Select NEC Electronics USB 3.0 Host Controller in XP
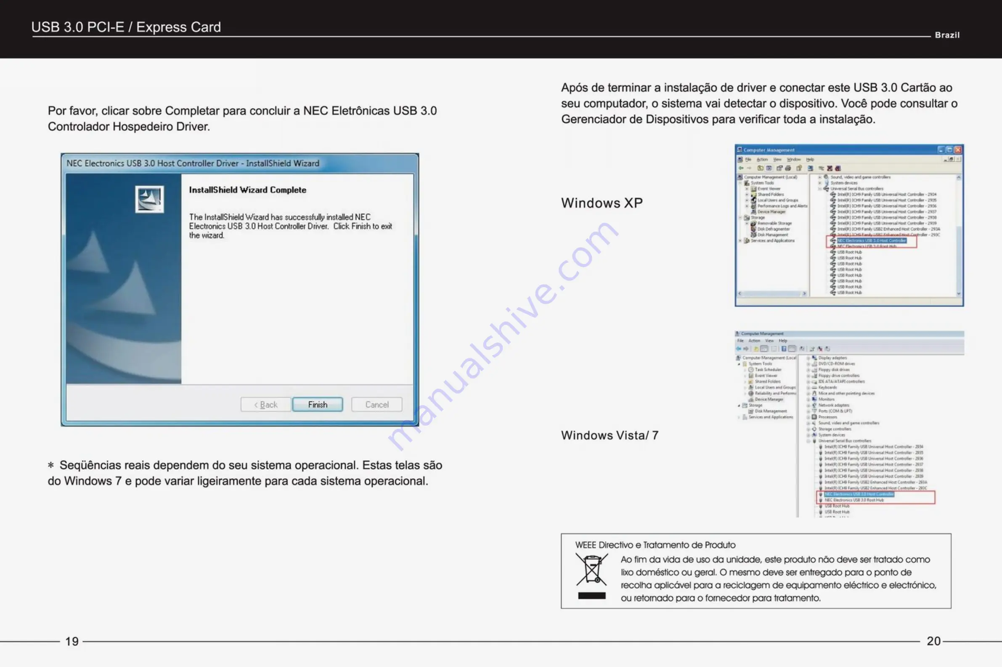Viewport: 1002px width, 667px height. (872, 241)
